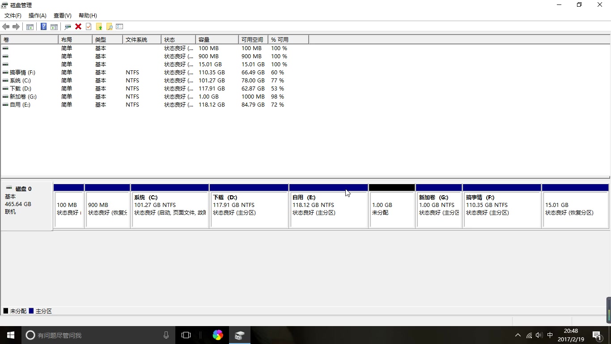Select the 新加卷 (G:) volume row
The width and height of the screenshot is (611, 344).
[155, 97]
